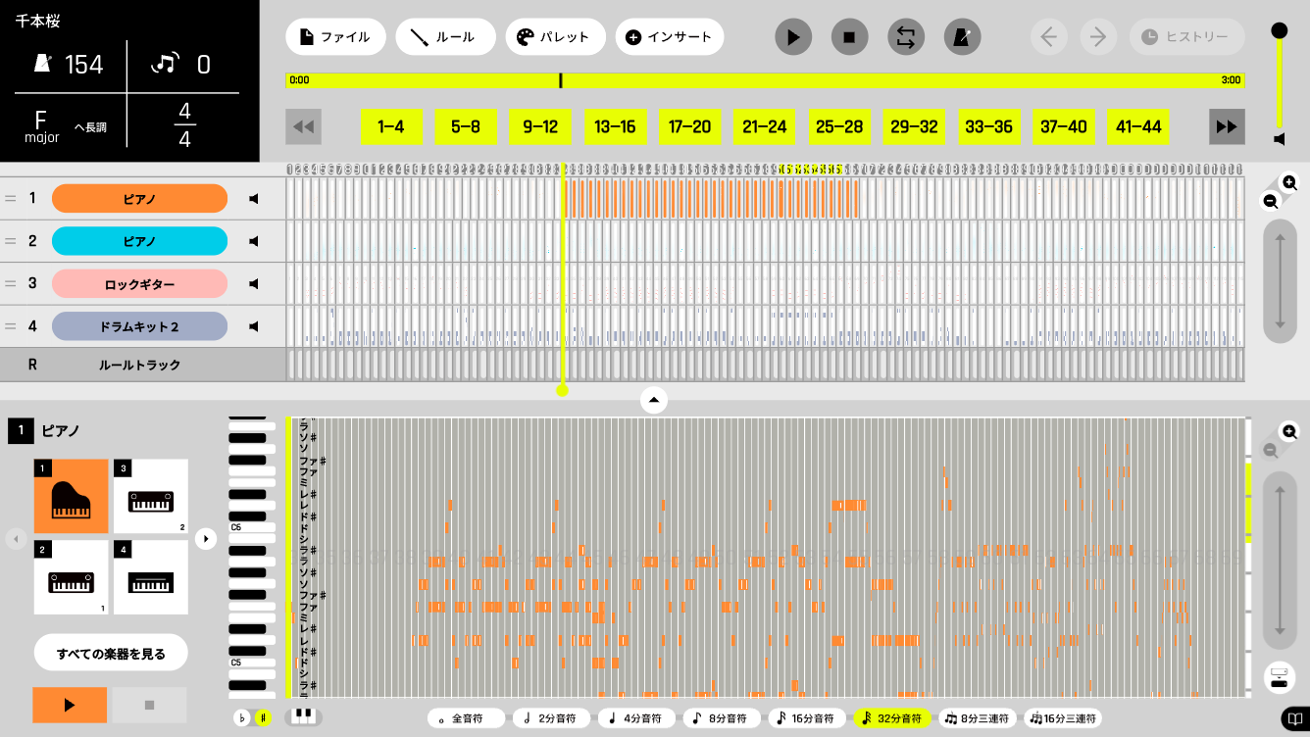Screen dimensions: 1310x737
Task: Toggle the loop playback icon
Action: tap(906, 37)
